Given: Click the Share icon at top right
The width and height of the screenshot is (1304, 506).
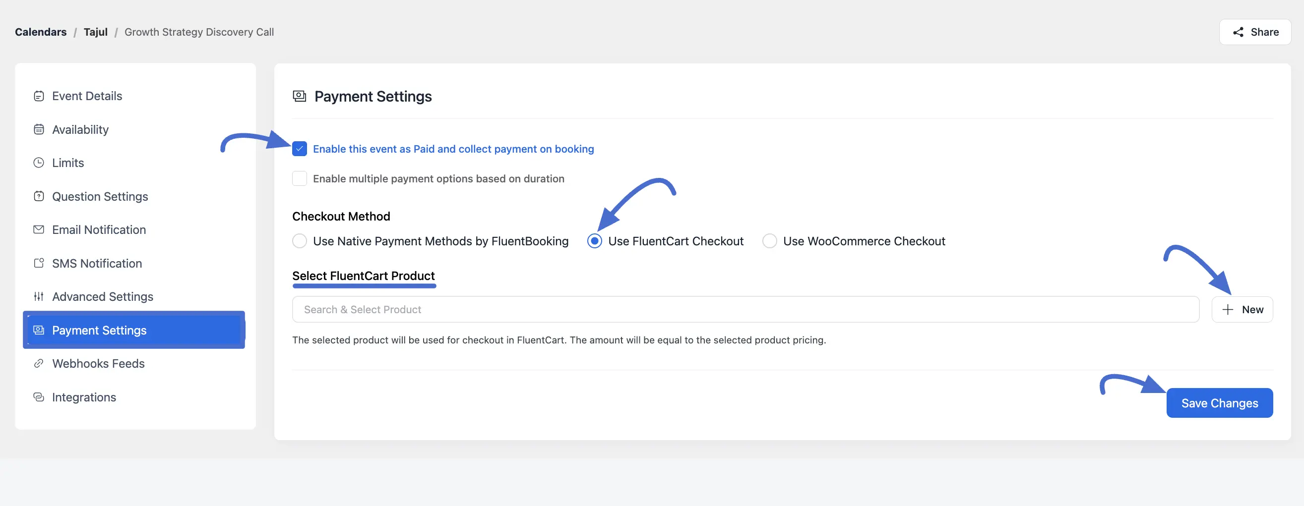Looking at the screenshot, I should tap(1239, 32).
